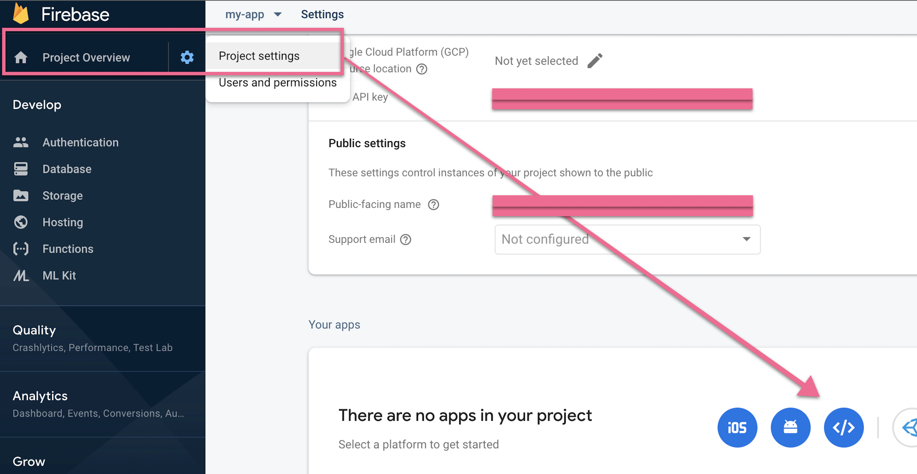The image size is (917, 474).
Task: Show help for Public-facing name
Action: click(x=433, y=205)
